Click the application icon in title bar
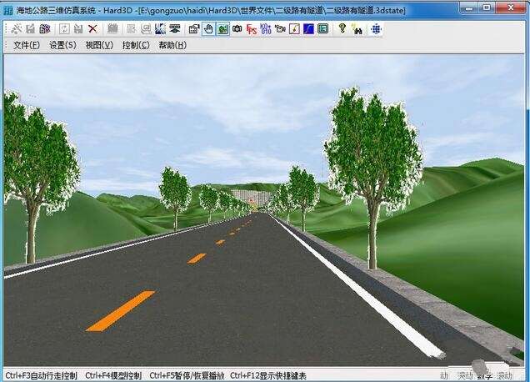 point(7,11)
